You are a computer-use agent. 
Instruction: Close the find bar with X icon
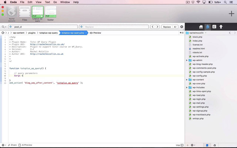click(x=182, y=27)
